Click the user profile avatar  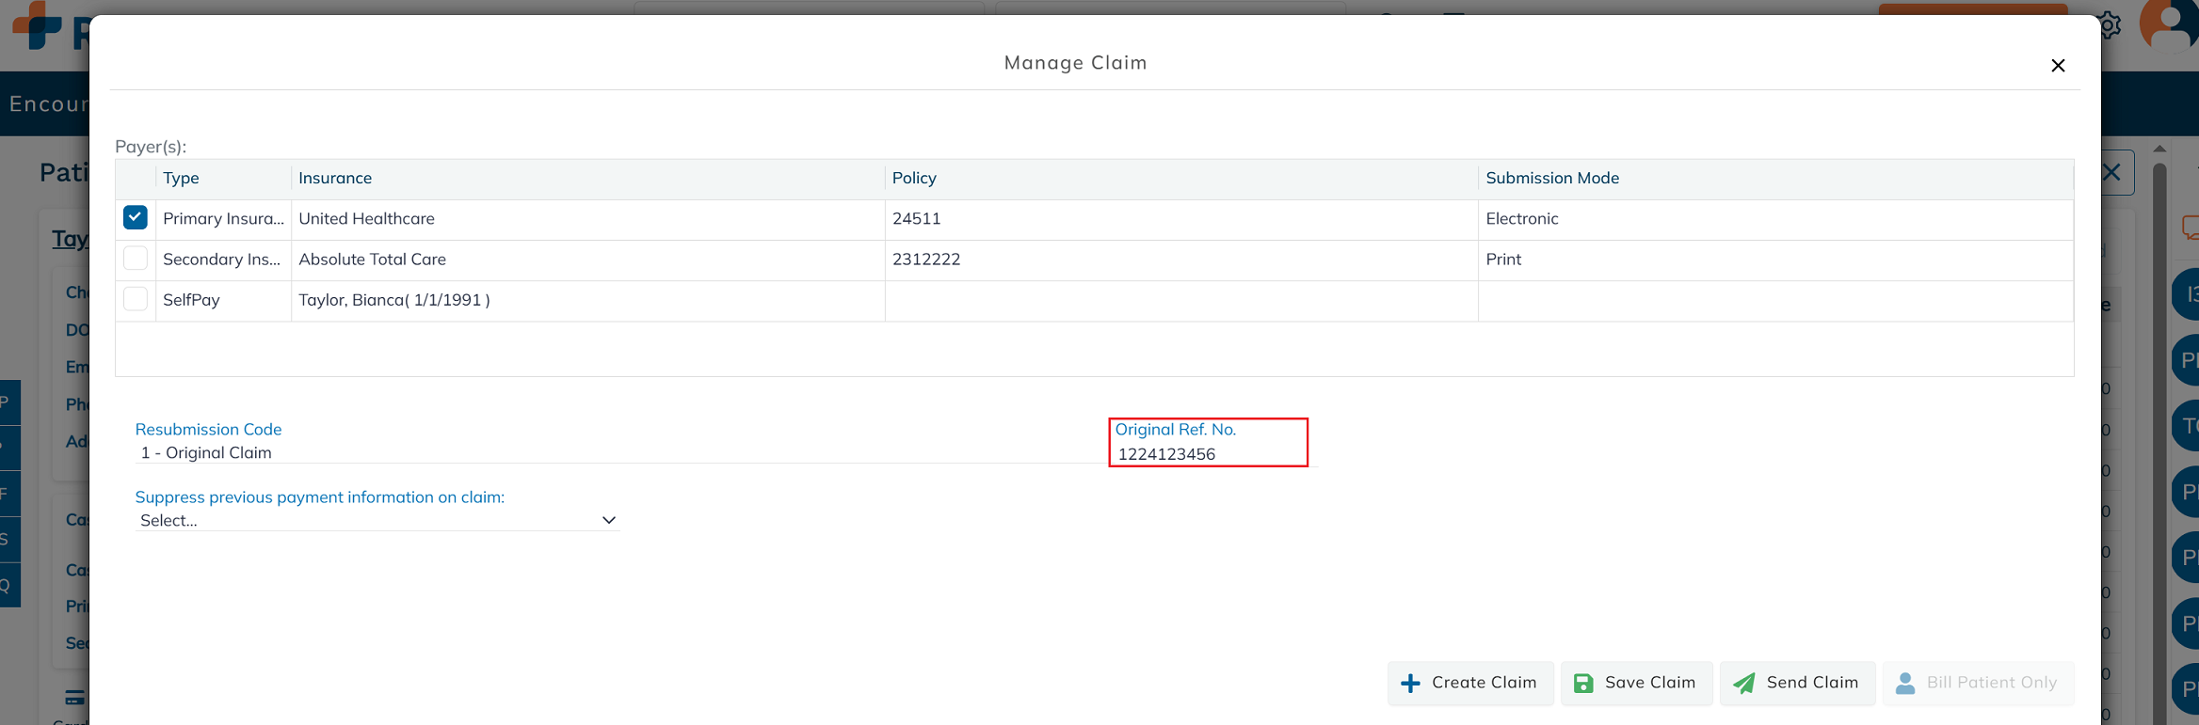point(2168,25)
